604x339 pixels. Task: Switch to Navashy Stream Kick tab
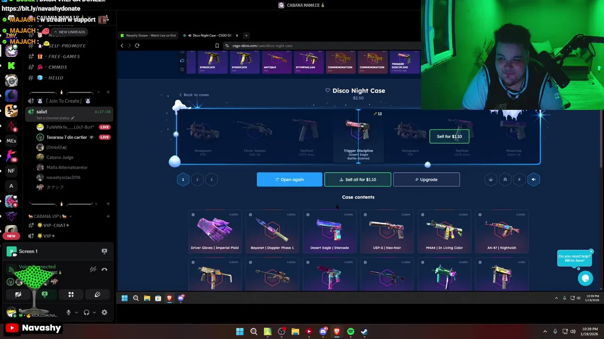click(148, 35)
